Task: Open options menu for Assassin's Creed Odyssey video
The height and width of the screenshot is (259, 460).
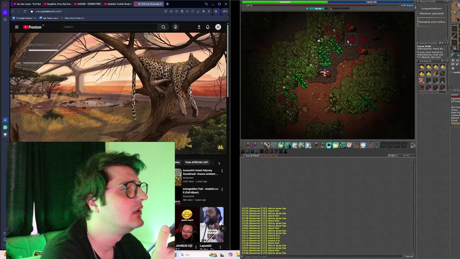Action: tap(222, 171)
